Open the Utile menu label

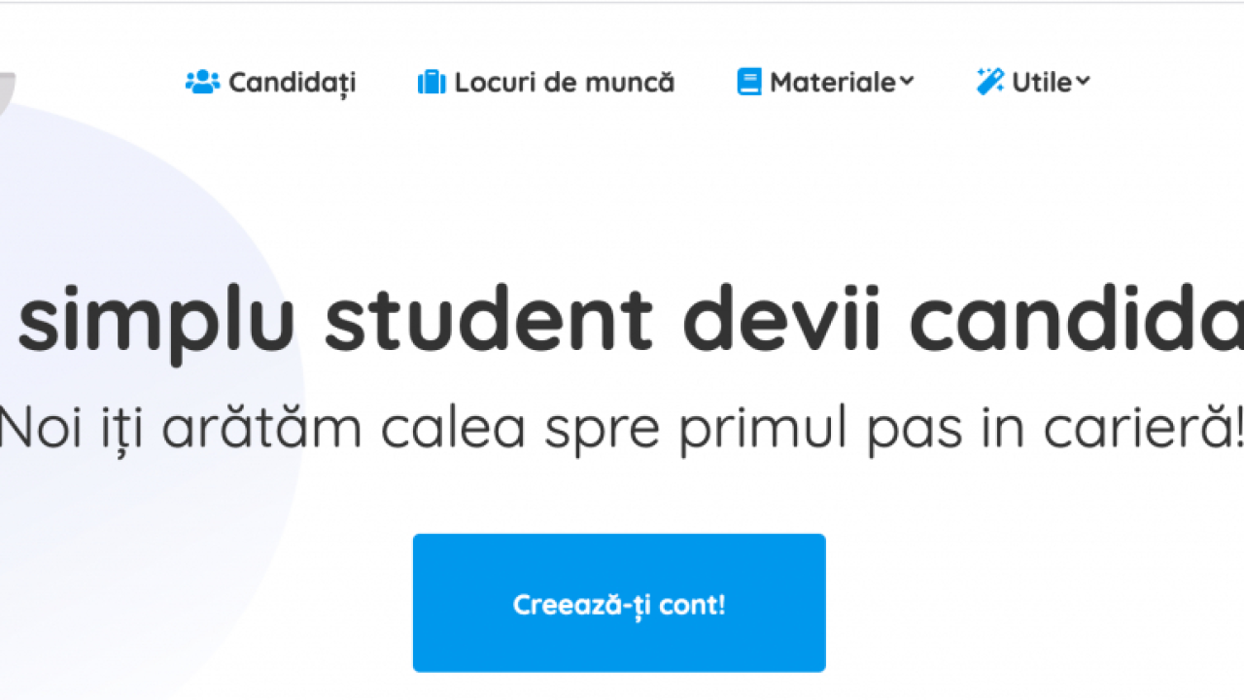click(x=1043, y=83)
